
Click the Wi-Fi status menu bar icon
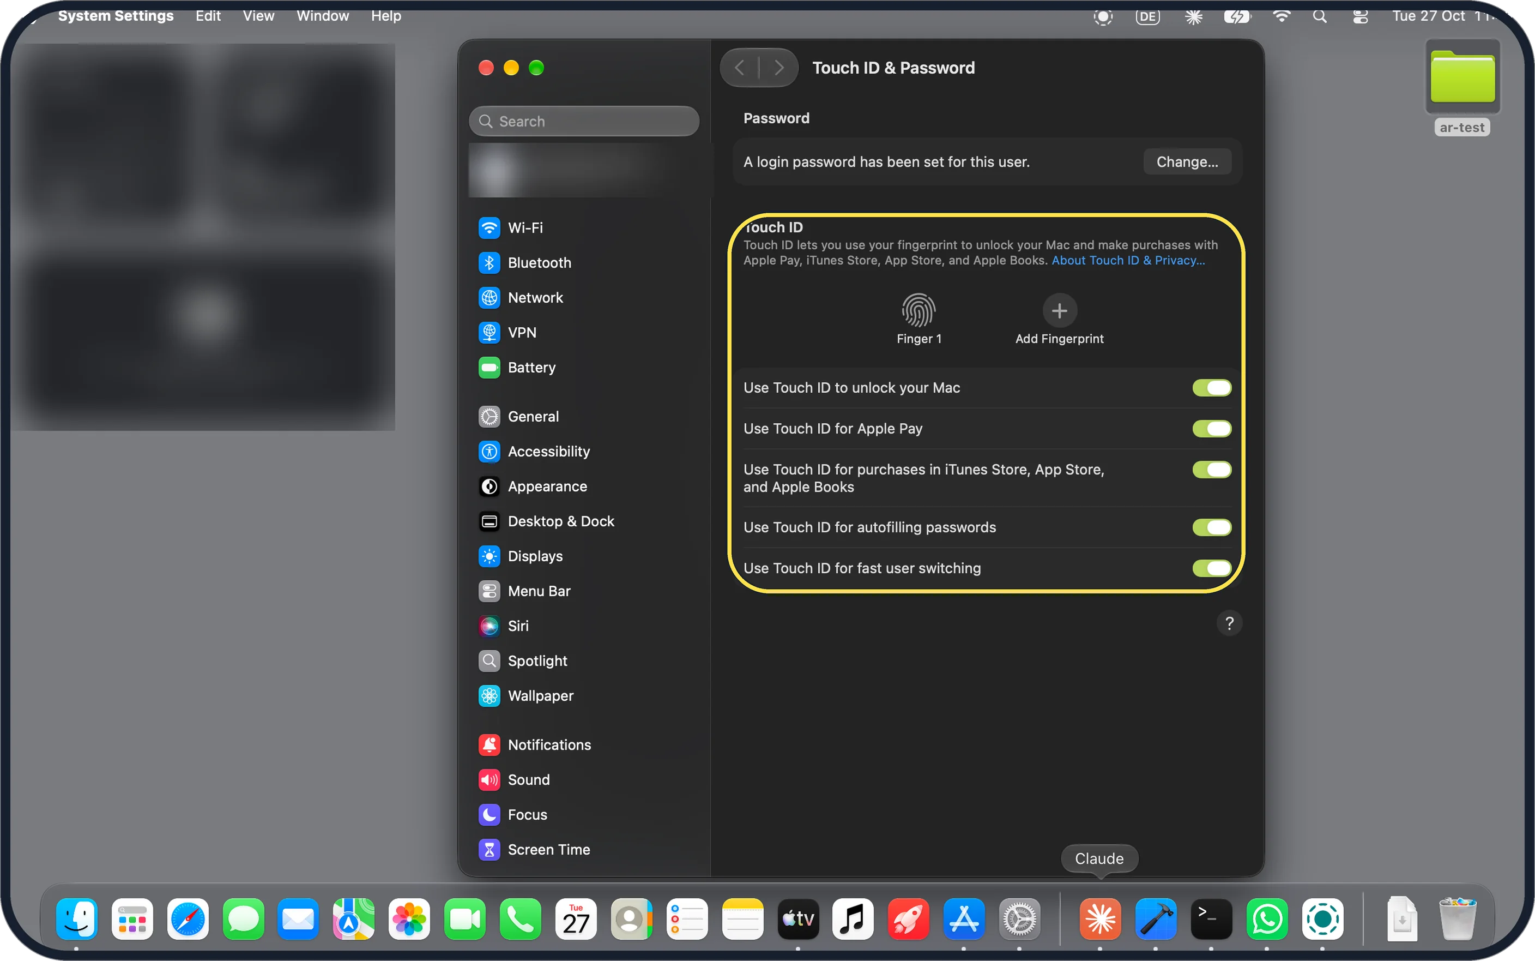click(1282, 16)
